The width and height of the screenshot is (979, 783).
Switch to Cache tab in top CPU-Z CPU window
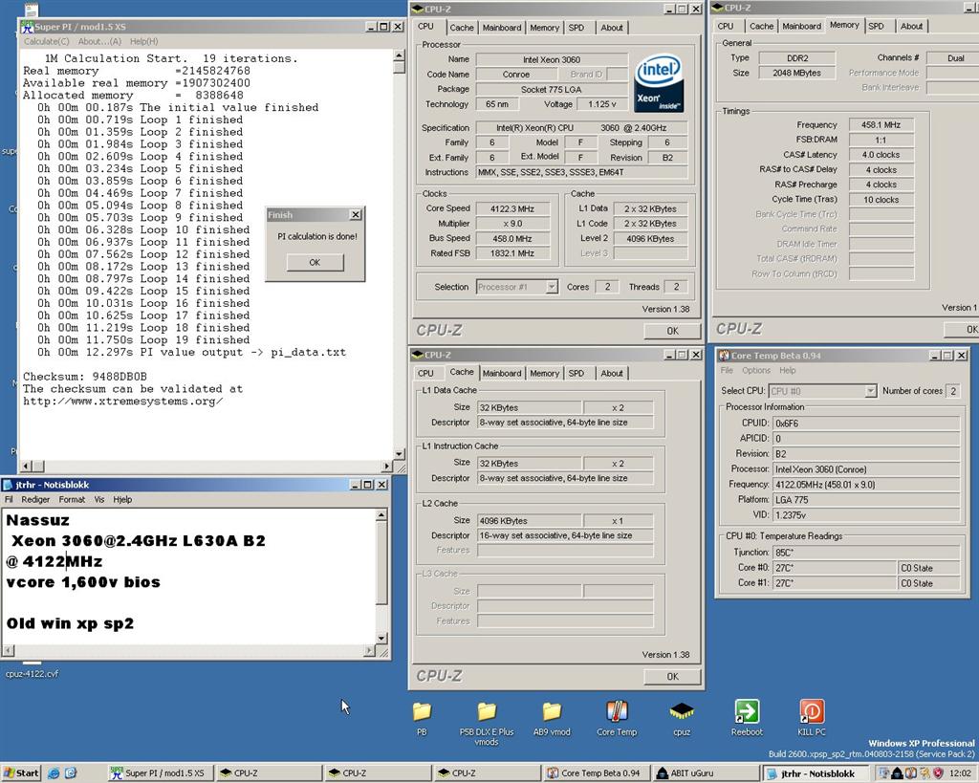(462, 28)
